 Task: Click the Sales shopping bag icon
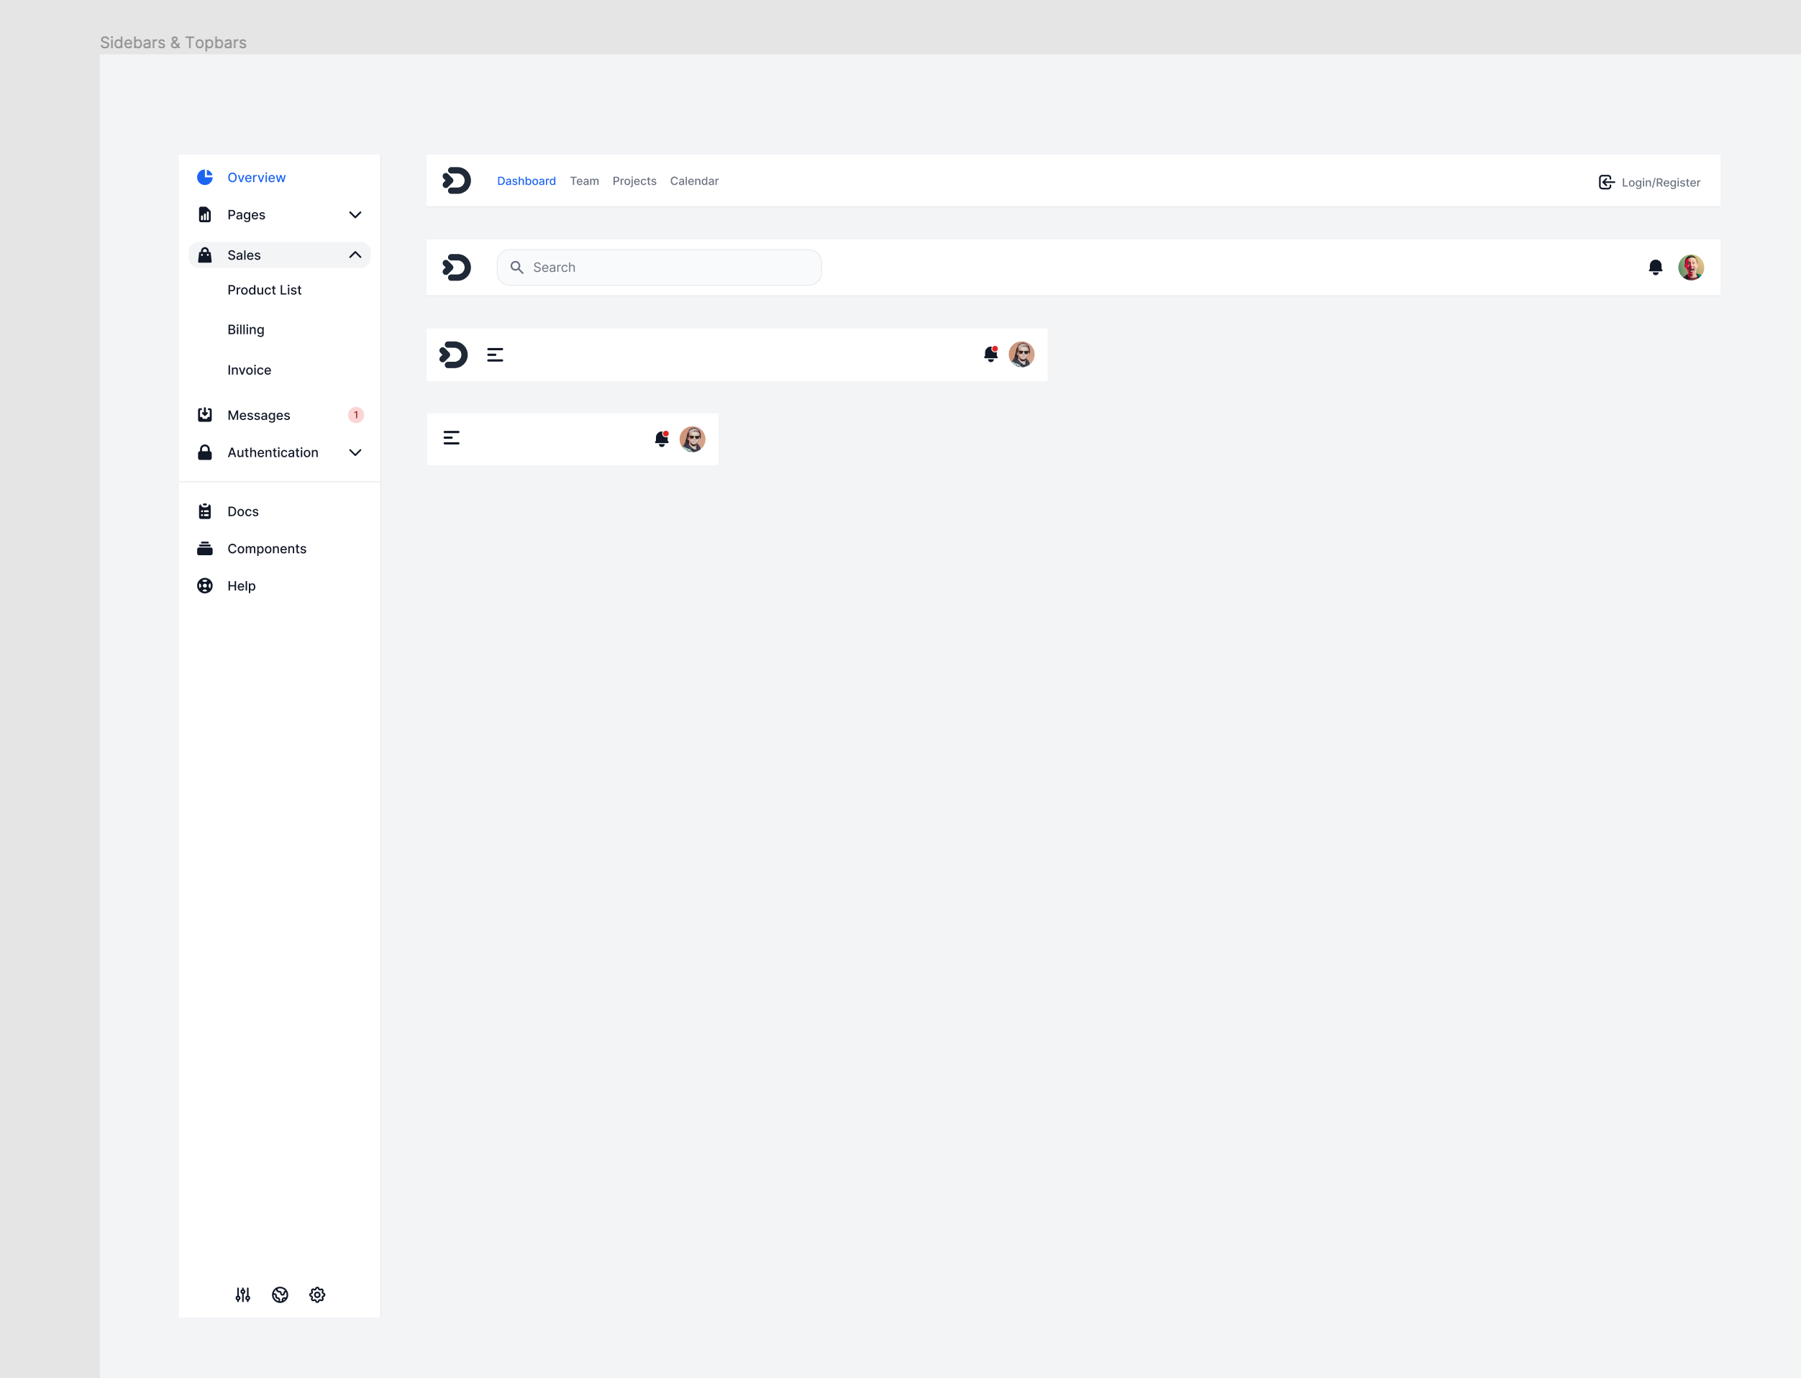tap(205, 255)
